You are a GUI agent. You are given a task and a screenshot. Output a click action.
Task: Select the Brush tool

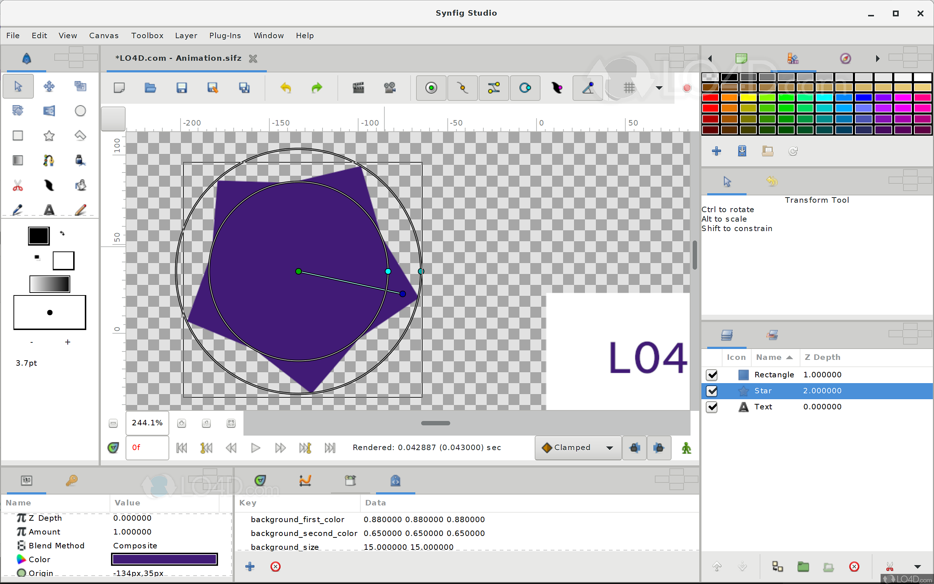click(x=80, y=210)
